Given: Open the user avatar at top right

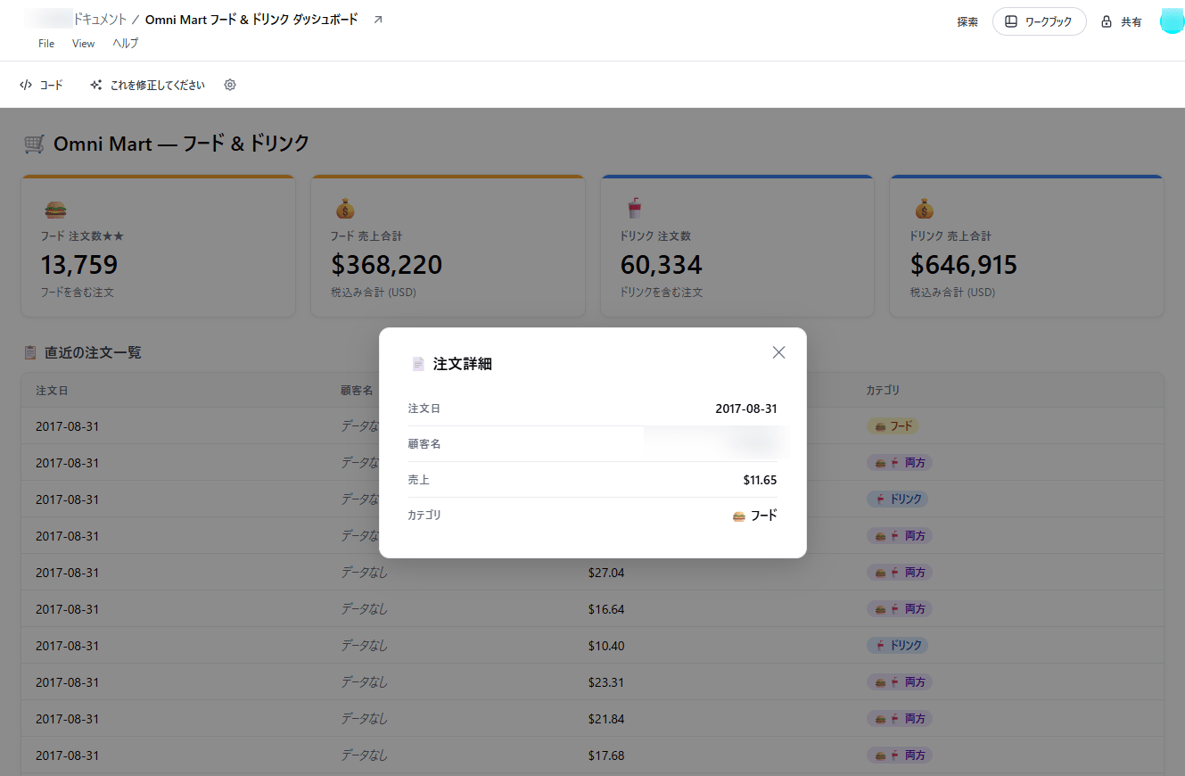Looking at the screenshot, I should point(1172,21).
